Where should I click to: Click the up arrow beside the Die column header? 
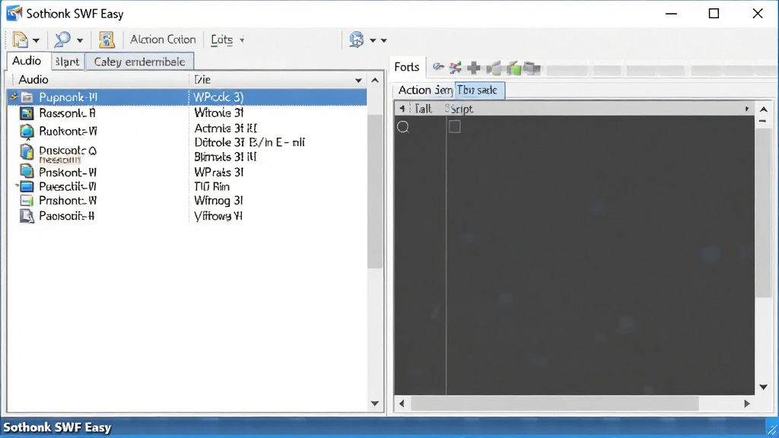375,80
